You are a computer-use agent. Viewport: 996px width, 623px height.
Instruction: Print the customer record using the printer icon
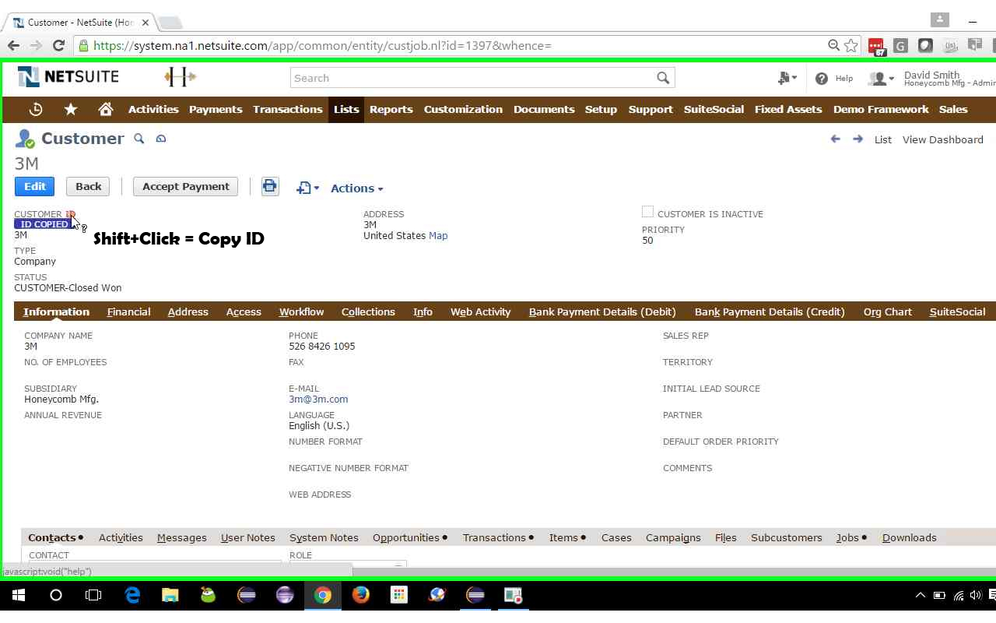pyautogui.click(x=269, y=186)
